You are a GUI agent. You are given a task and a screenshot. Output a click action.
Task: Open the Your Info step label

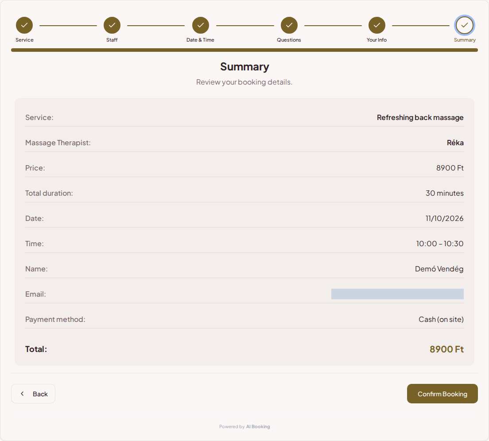click(x=377, y=40)
